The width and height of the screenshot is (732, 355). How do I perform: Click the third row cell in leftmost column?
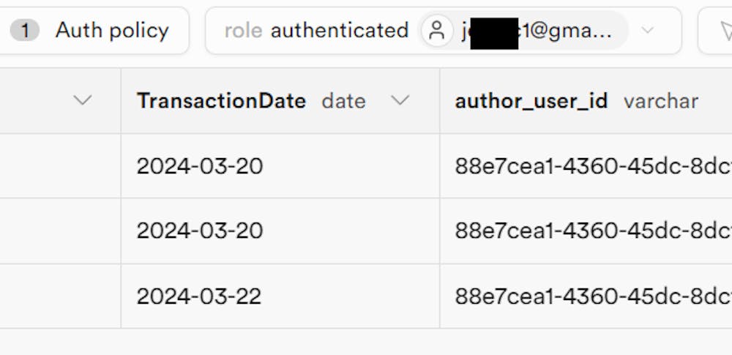[x=60, y=296]
